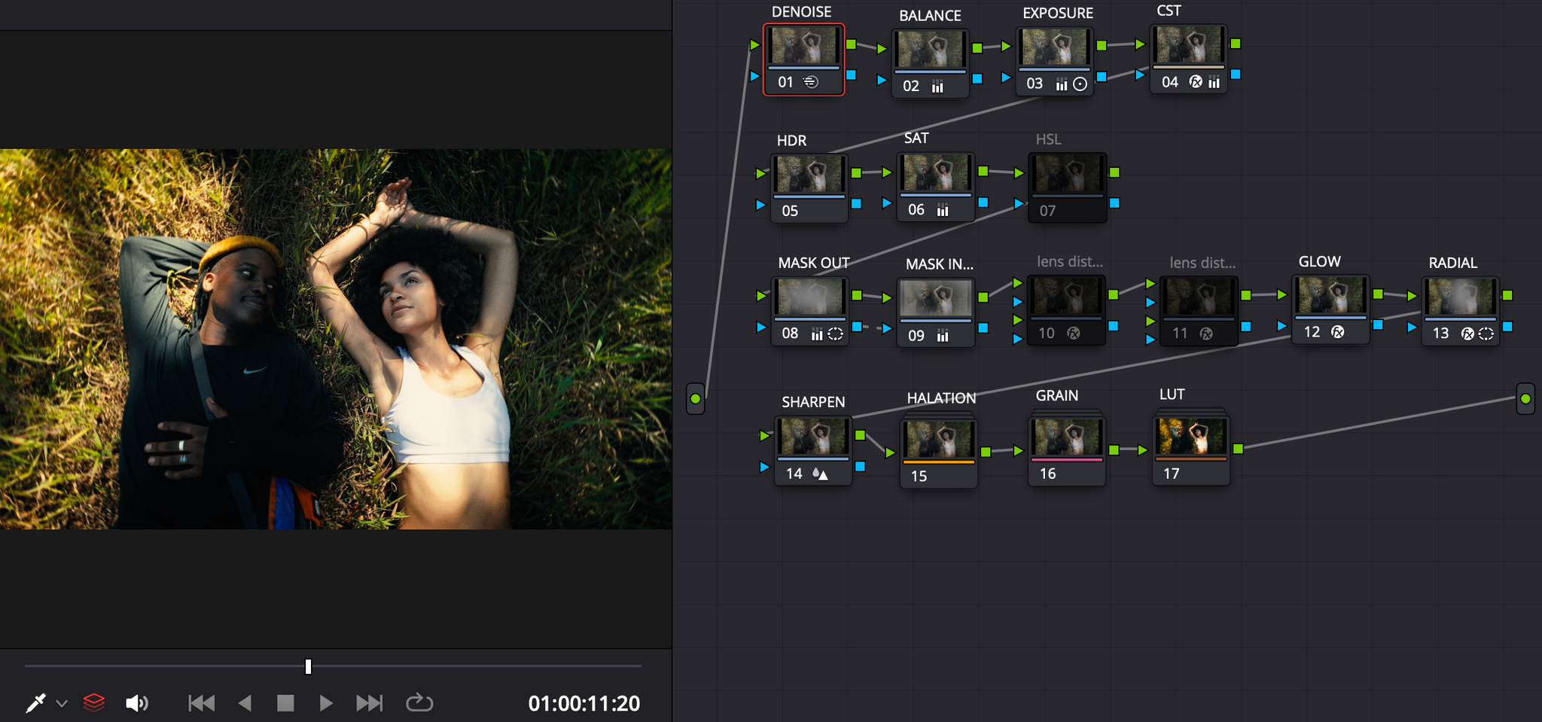Screen dimensions: 1542x722
Task: Click the power window badge on RADIAL node
Action: click(x=1487, y=333)
